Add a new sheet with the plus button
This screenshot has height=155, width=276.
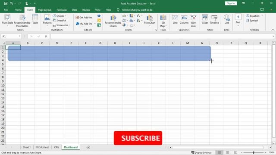coord(88,147)
